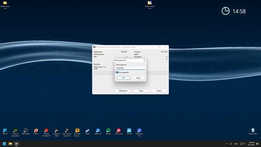This screenshot has height=147, width=261.
Task: Show hidden system tray icons
Action: (x=227, y=144)
